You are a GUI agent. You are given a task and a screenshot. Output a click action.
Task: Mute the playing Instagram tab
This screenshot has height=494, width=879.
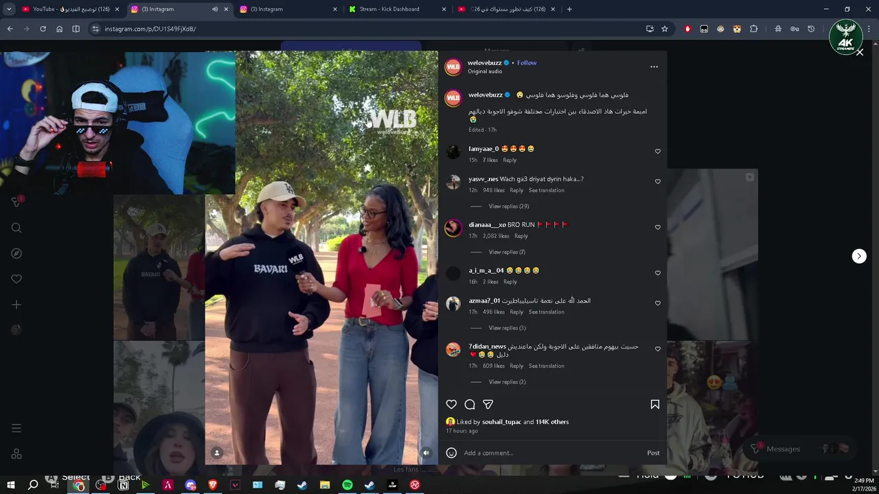tap(215, 9)
